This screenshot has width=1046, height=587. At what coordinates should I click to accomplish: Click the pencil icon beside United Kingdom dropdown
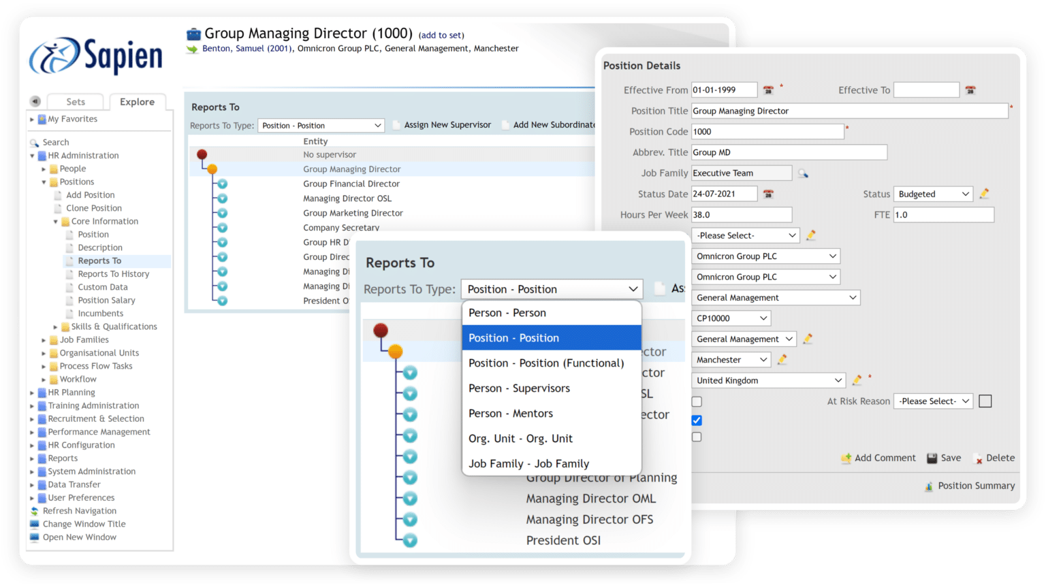coord(857,380)
